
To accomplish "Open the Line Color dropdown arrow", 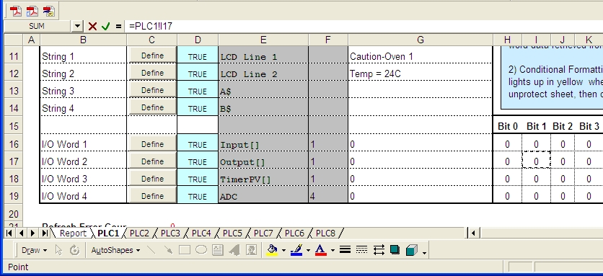I will (308, 250).
